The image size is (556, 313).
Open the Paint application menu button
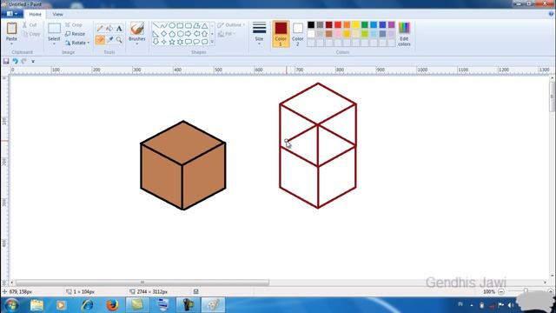tap(12, 14)
